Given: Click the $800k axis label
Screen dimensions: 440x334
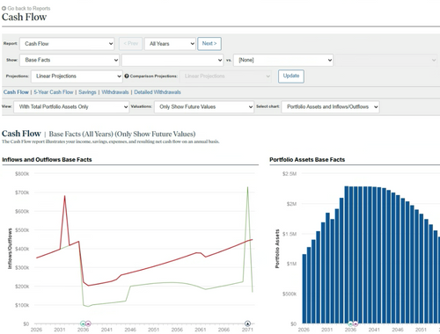Looking at the screenshot, I should coord(22,174).
